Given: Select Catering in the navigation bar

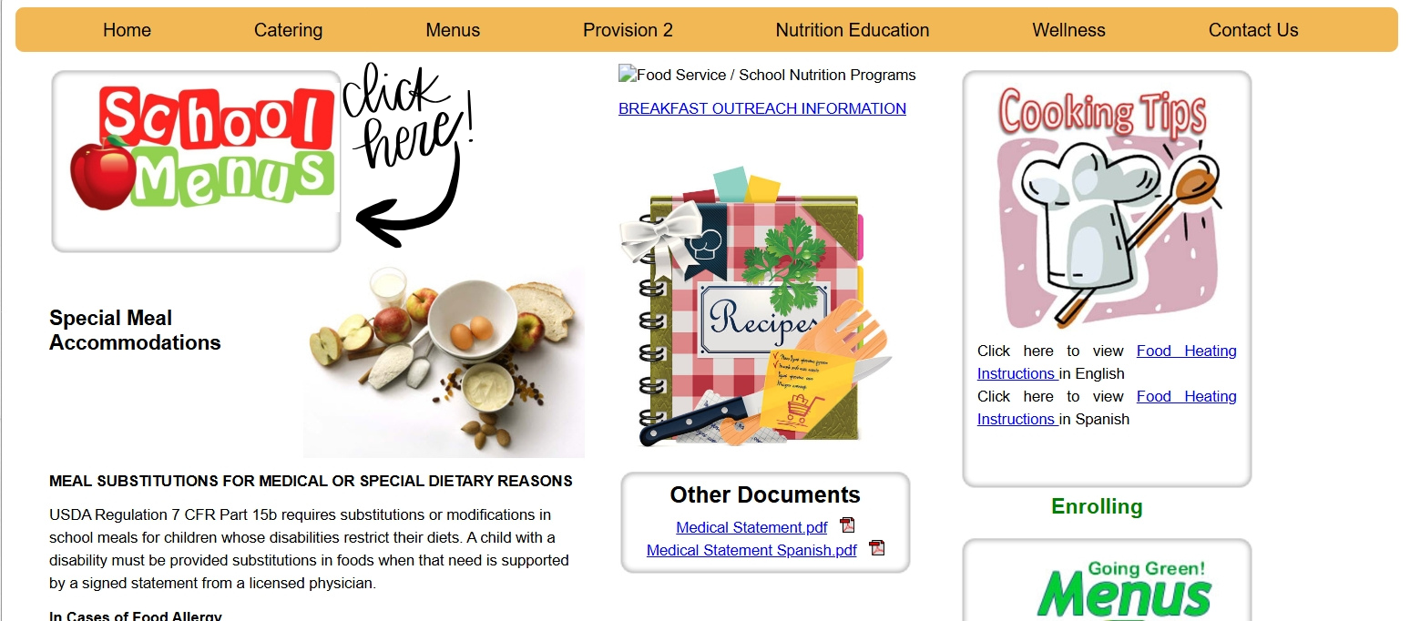Looking at the screenshot, I should (288, 30).
